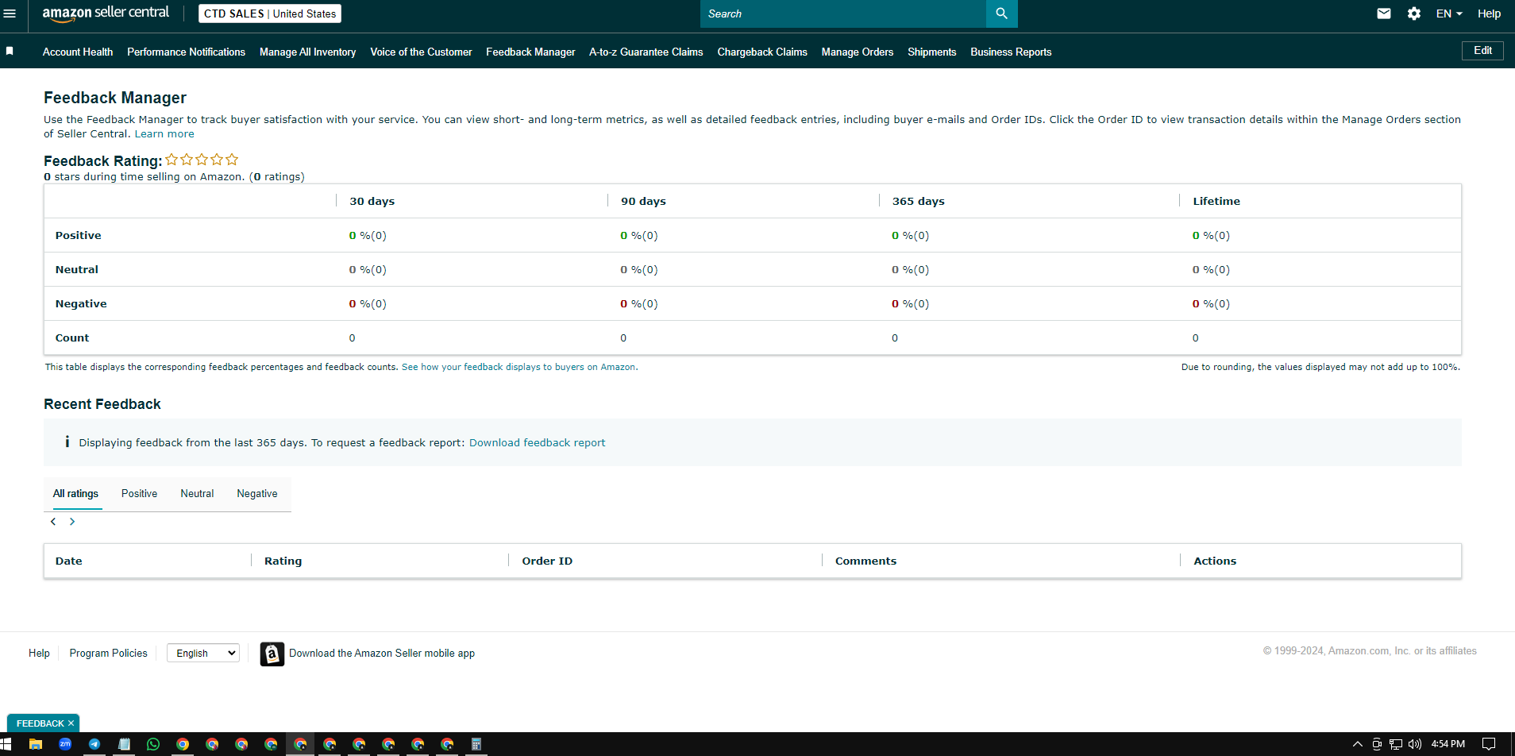The width and height of the screenshot is (1515, 756).
Task: Click the Lifetime column header
Action: [x=1216, y=201]
